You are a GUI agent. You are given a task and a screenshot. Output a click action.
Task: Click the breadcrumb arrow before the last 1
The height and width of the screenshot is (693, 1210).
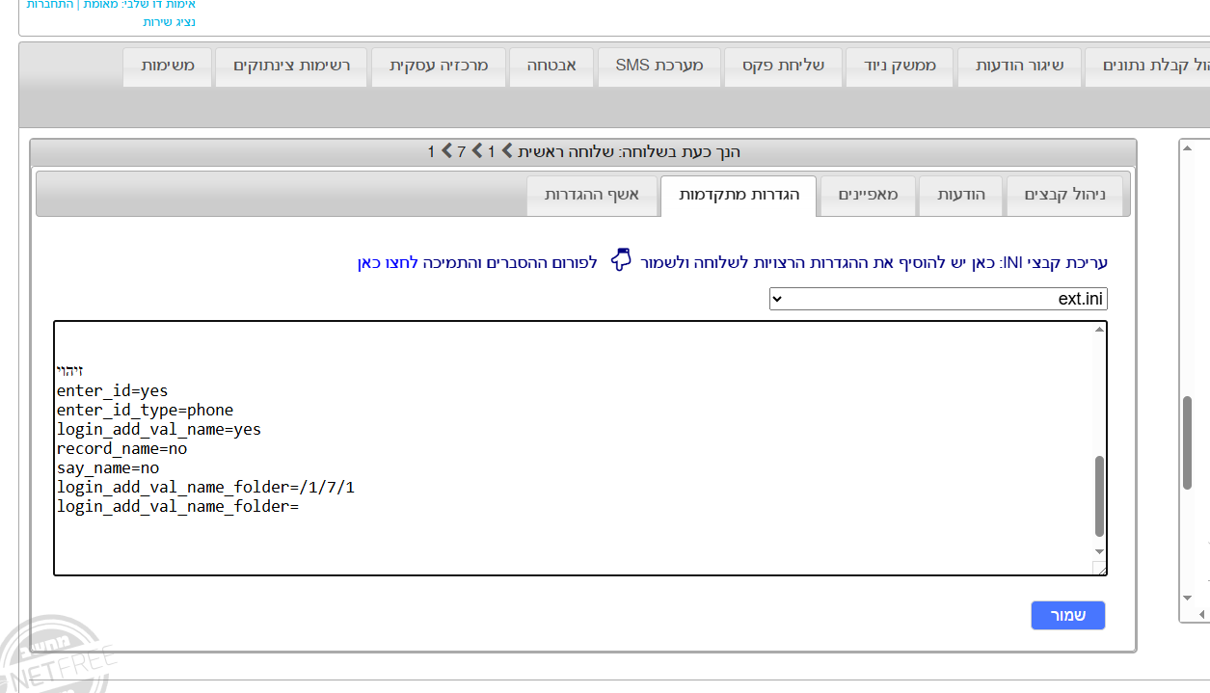point(445,151)
